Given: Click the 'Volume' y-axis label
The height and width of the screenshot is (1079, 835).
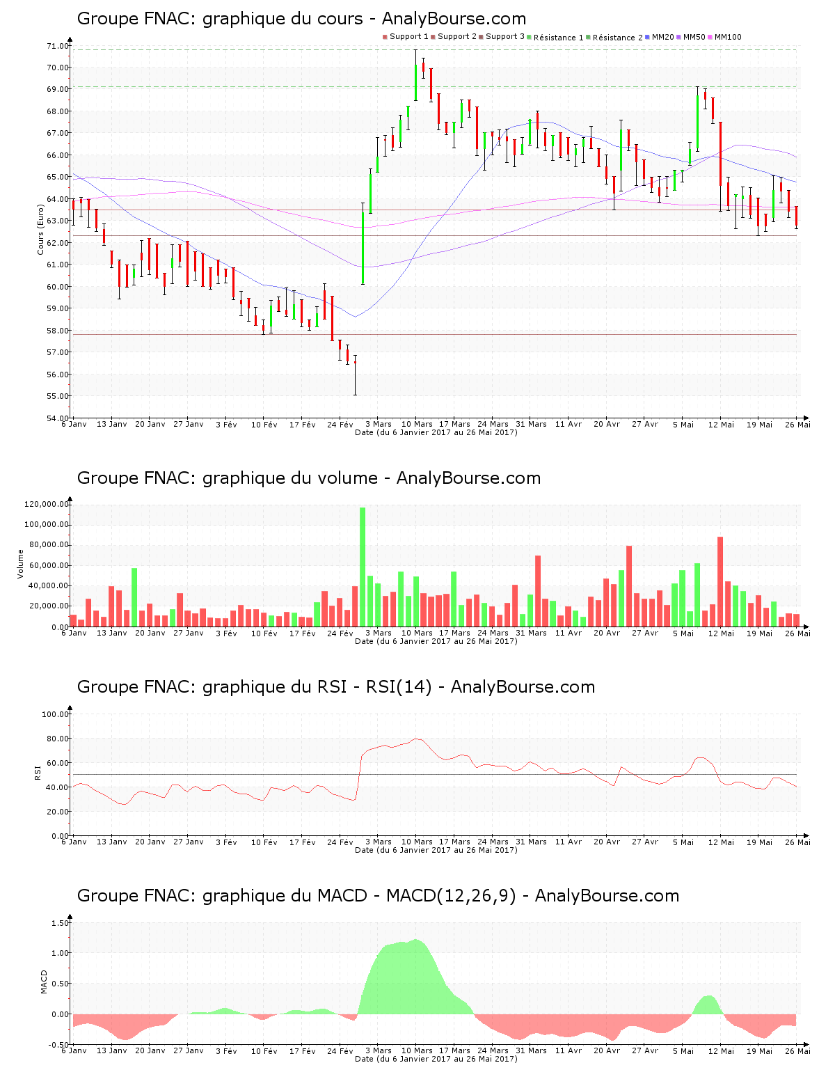Looking at the screenshot, I should pyautogui.click(x=20, y=564).
